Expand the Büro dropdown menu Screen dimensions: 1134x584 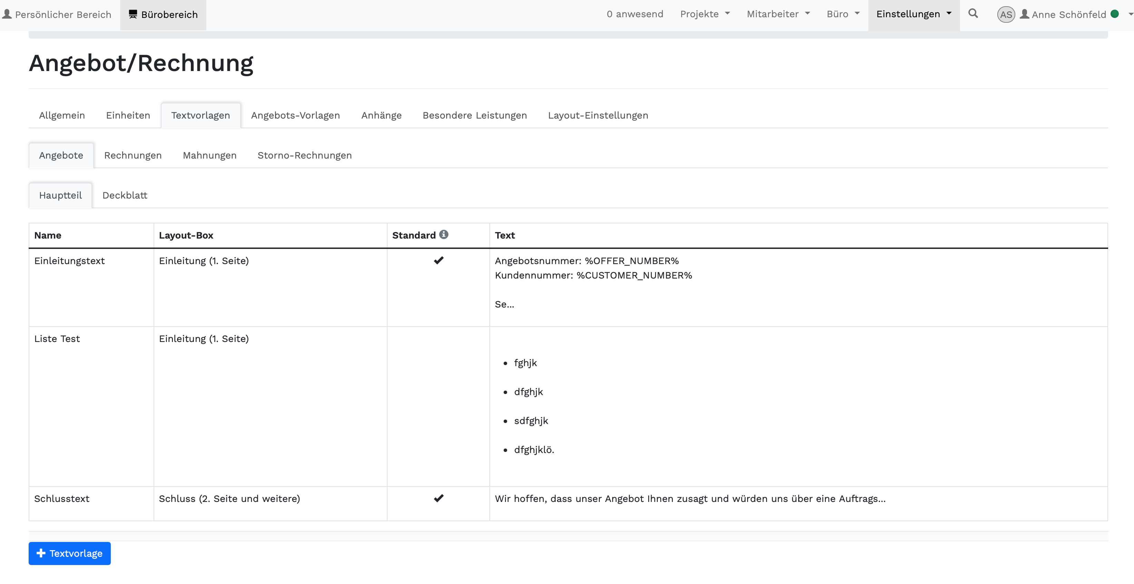843,14
